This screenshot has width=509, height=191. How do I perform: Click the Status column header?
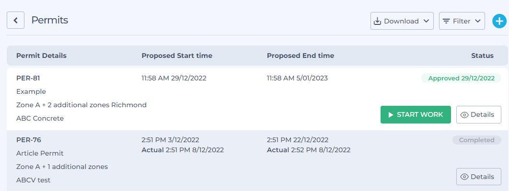pyautogui.click(x=482, y=56)
